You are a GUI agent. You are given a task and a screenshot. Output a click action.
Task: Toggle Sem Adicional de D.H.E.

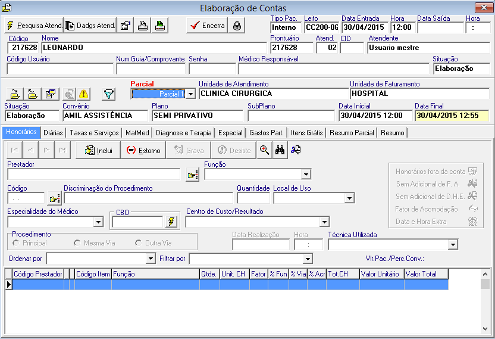[436, 197]
